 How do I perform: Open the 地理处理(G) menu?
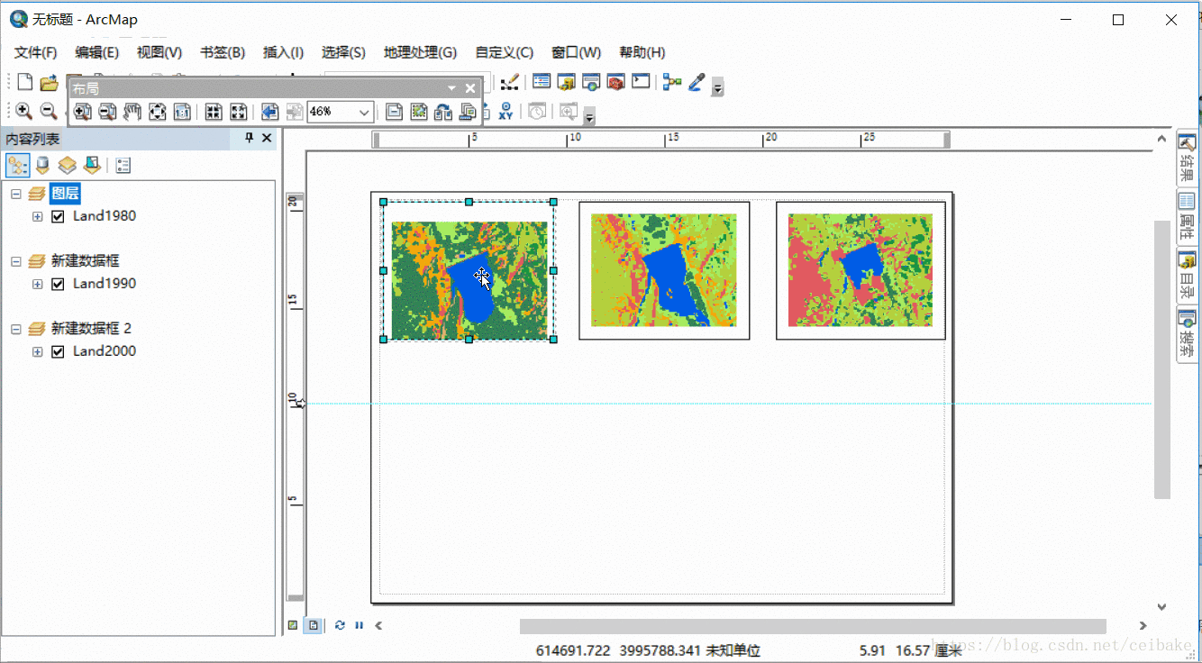(x=420, y=52)
